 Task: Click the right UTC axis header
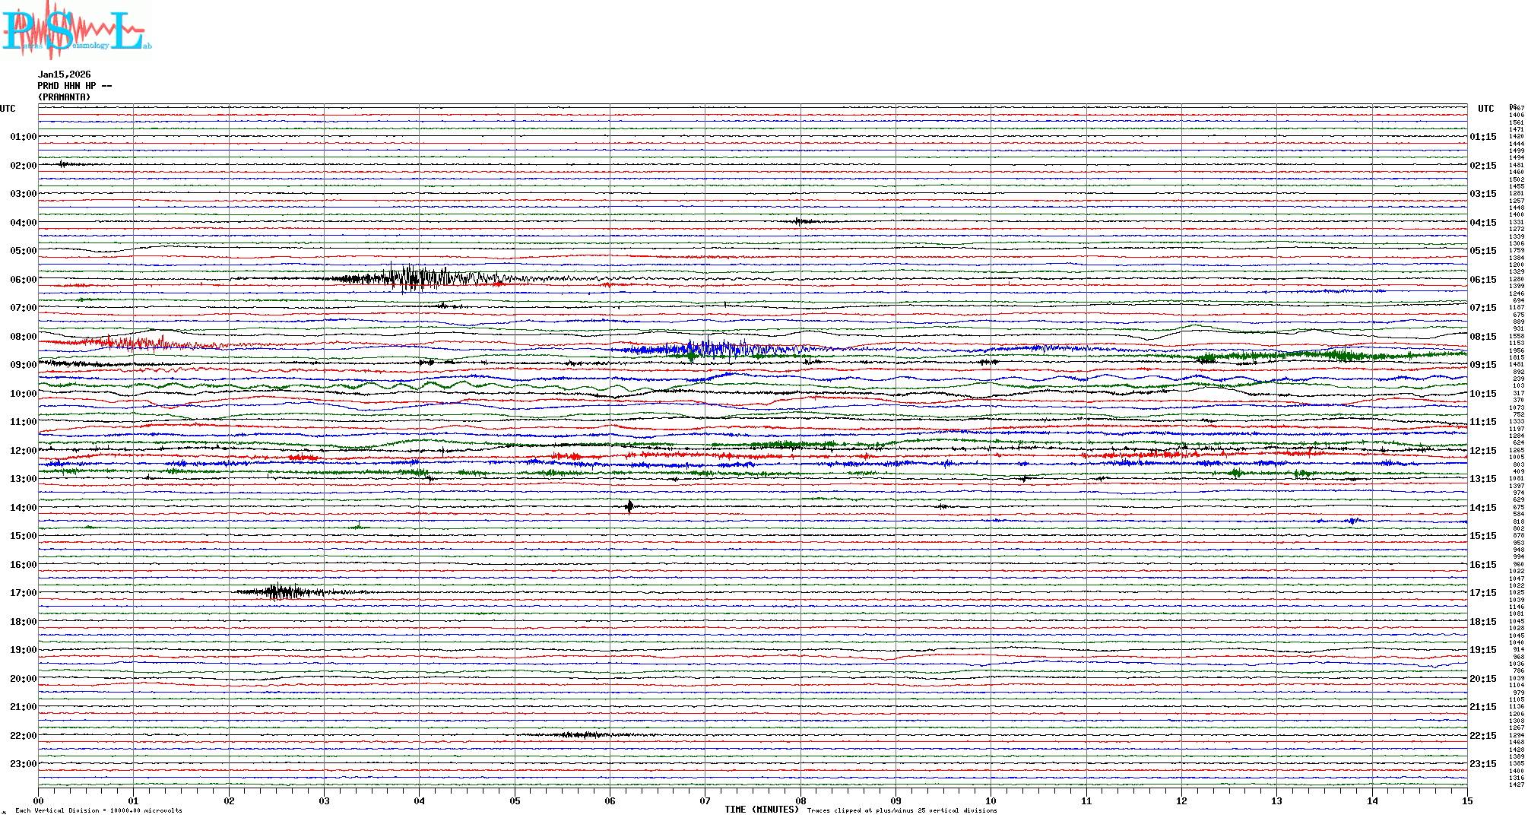1485,109
